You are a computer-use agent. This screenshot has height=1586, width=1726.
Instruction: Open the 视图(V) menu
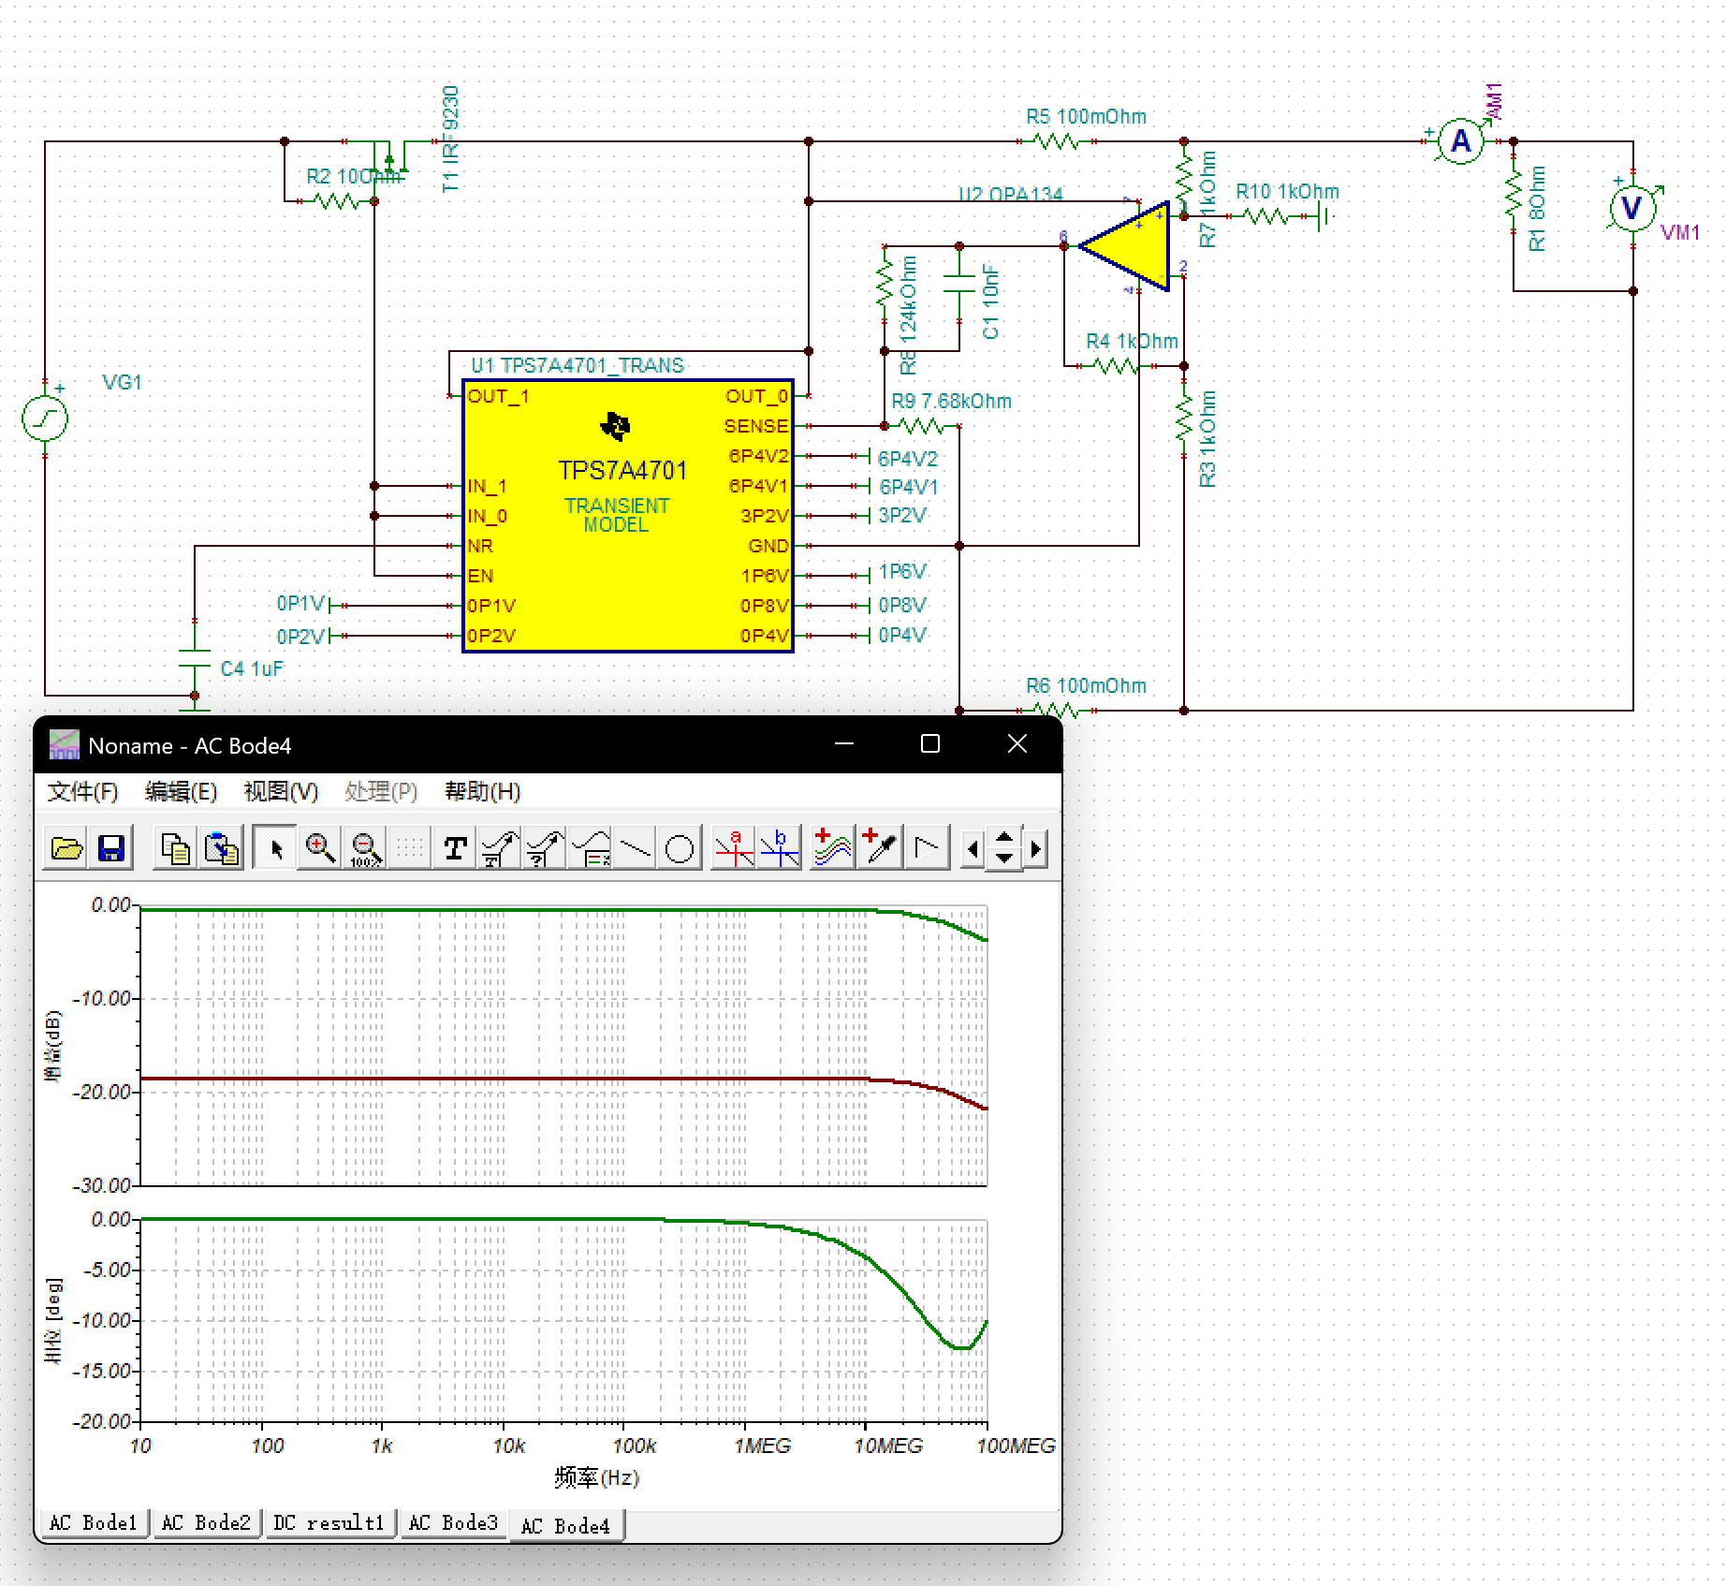tap(281, 792)
